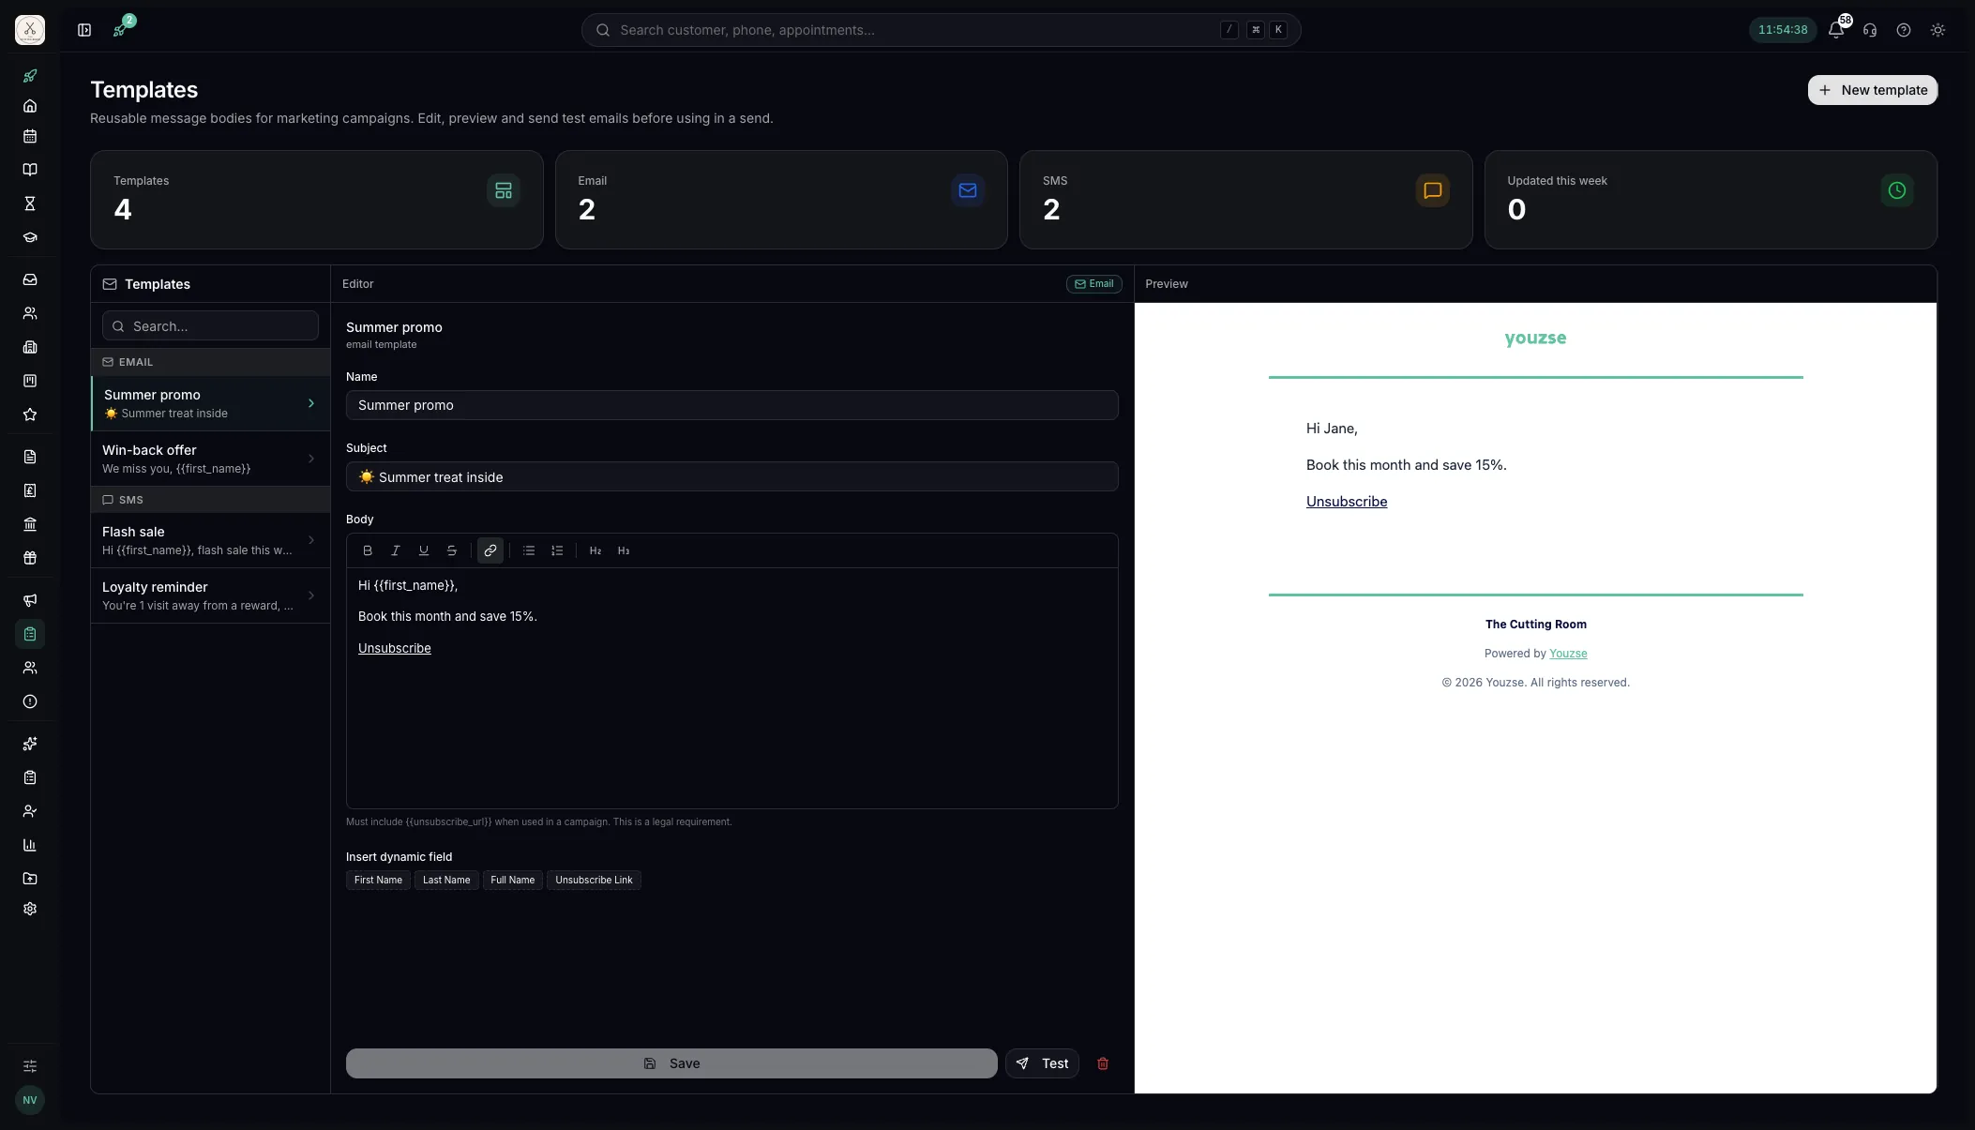Click the sparkles sidebar icon
This screenshot has height=1130, width=1975.
30,744
